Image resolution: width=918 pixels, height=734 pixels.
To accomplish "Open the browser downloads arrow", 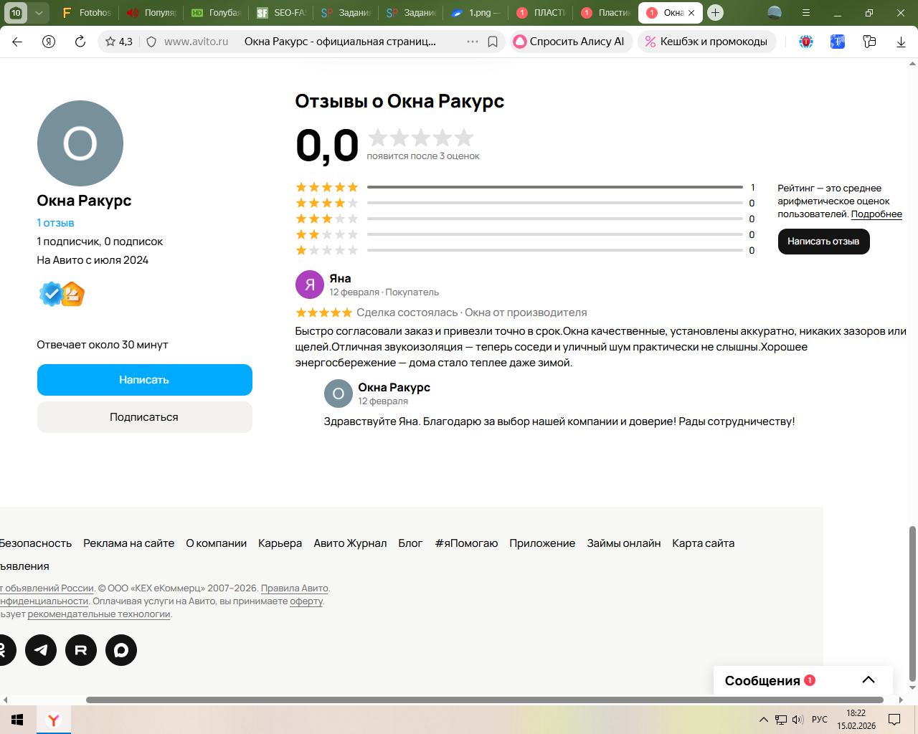I will click(x=901, y=42).
